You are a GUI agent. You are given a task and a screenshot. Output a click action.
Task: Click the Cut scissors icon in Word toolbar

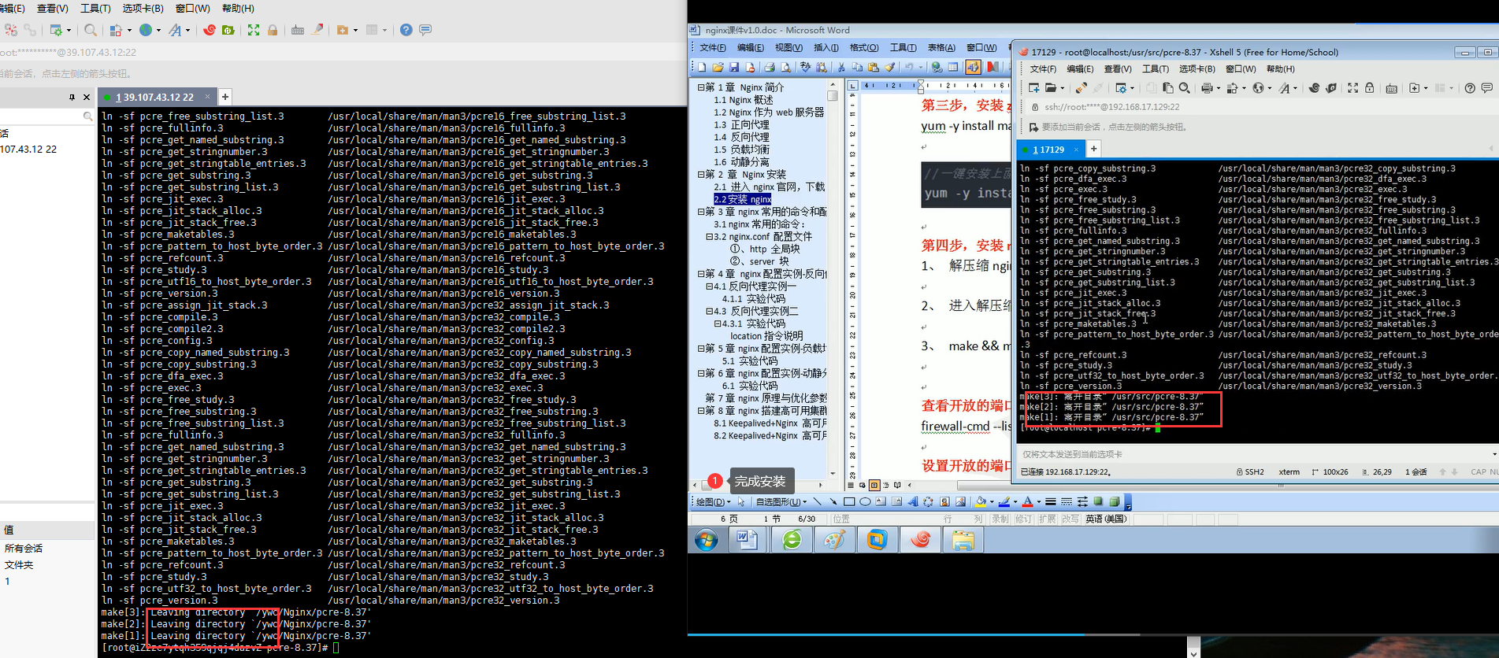pyautogui.click(x=841, y=67)
